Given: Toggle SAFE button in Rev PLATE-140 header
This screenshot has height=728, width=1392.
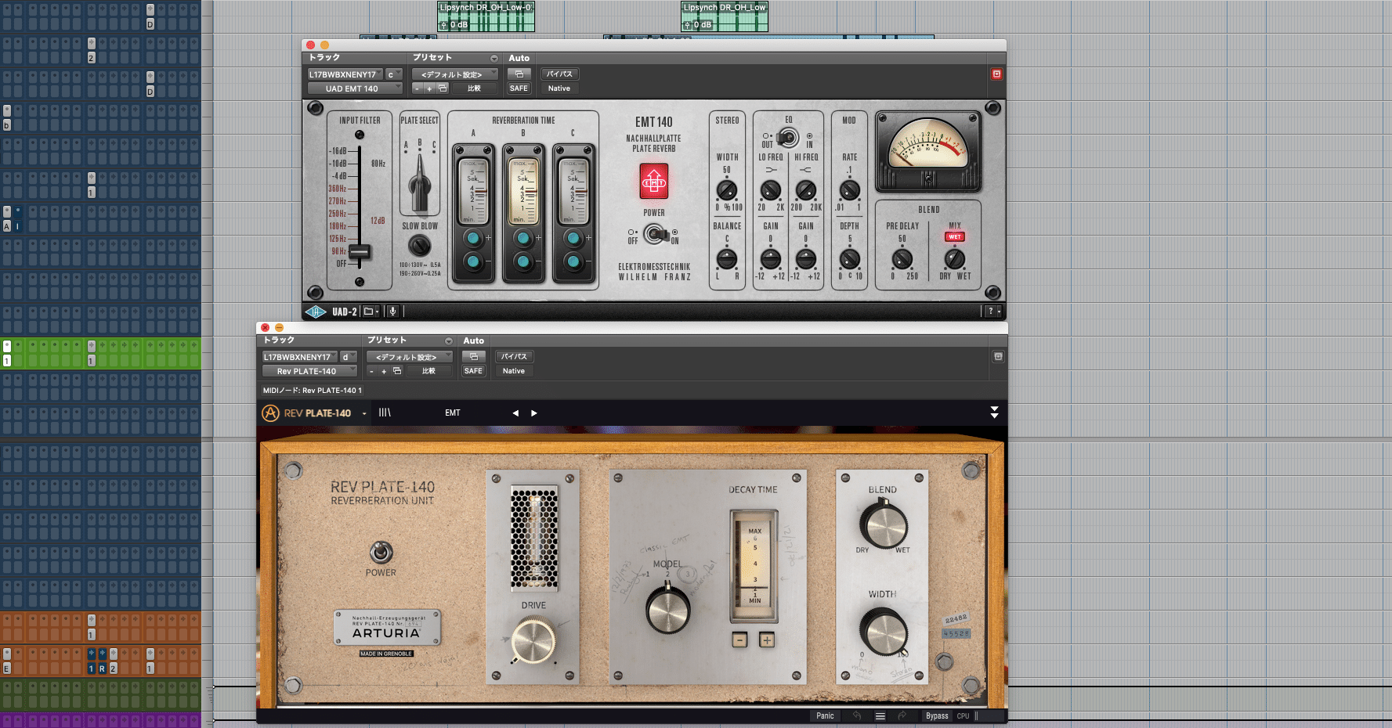Looking at the screenshot, I should pos(473,371).
